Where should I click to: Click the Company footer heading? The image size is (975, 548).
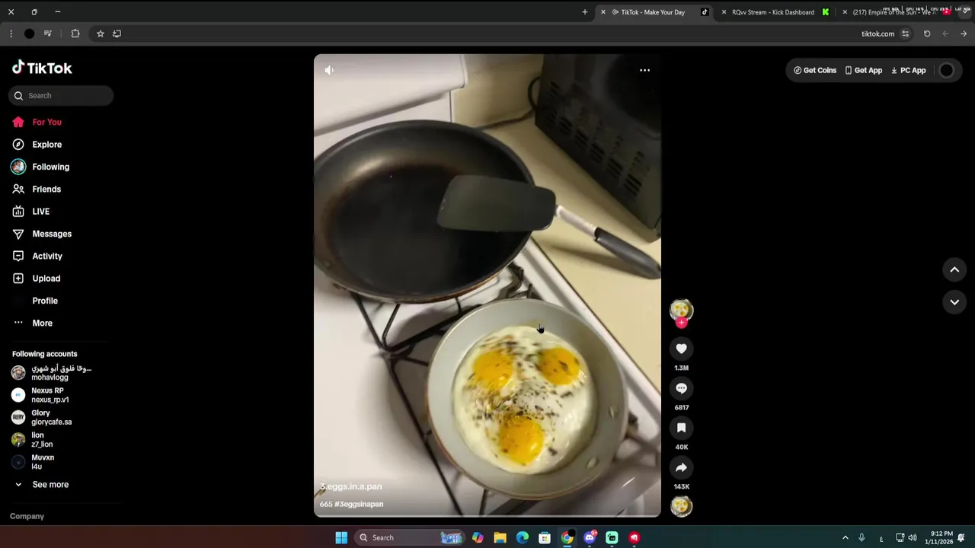(27, 516)
